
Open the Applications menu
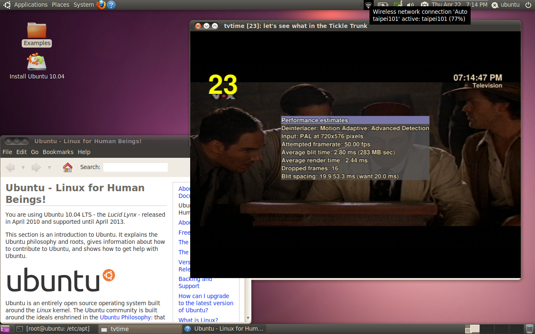[31, 5]
